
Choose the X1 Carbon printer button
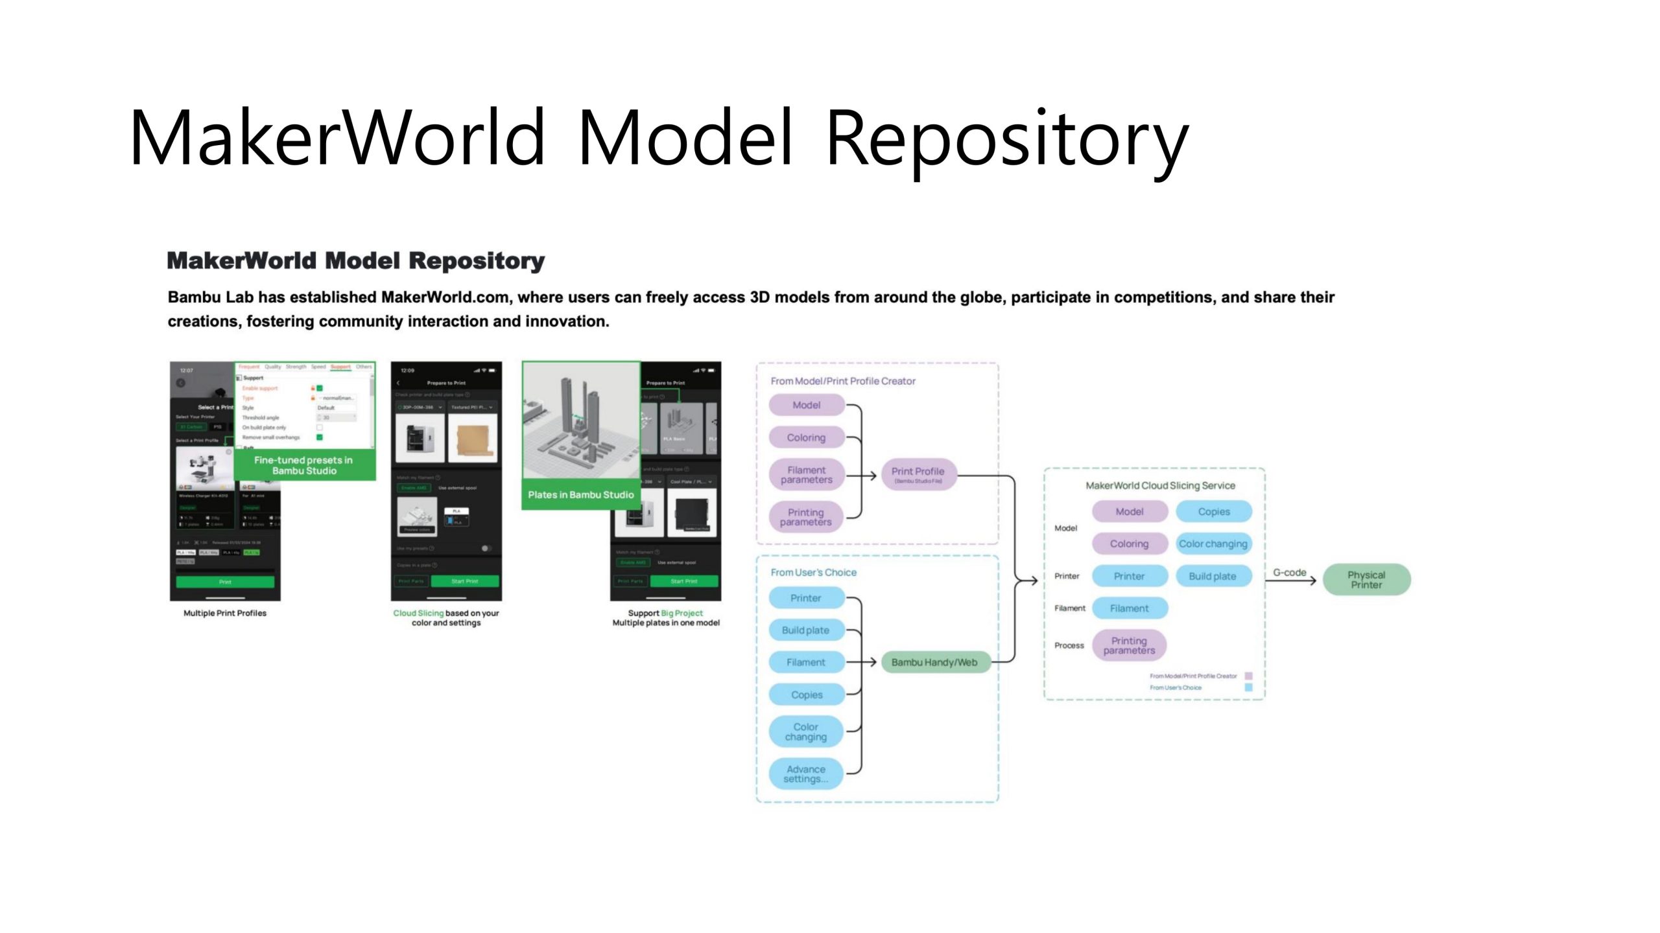(191, 427)
